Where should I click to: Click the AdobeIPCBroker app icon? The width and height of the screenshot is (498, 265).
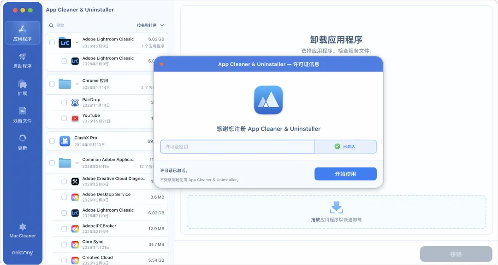75,229
